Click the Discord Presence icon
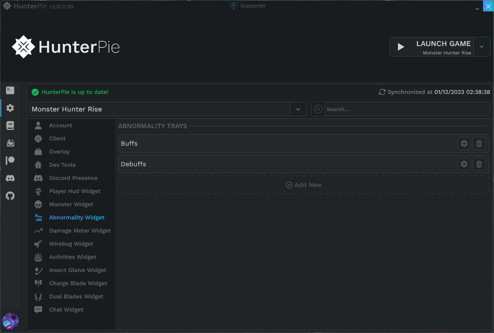This screenshot has width=494, height=333. click(38, 178)
